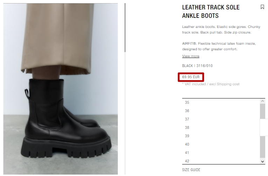Screen dimensions: 268x176
Task: Pick size 38
Action: click(x=221, y=127)
